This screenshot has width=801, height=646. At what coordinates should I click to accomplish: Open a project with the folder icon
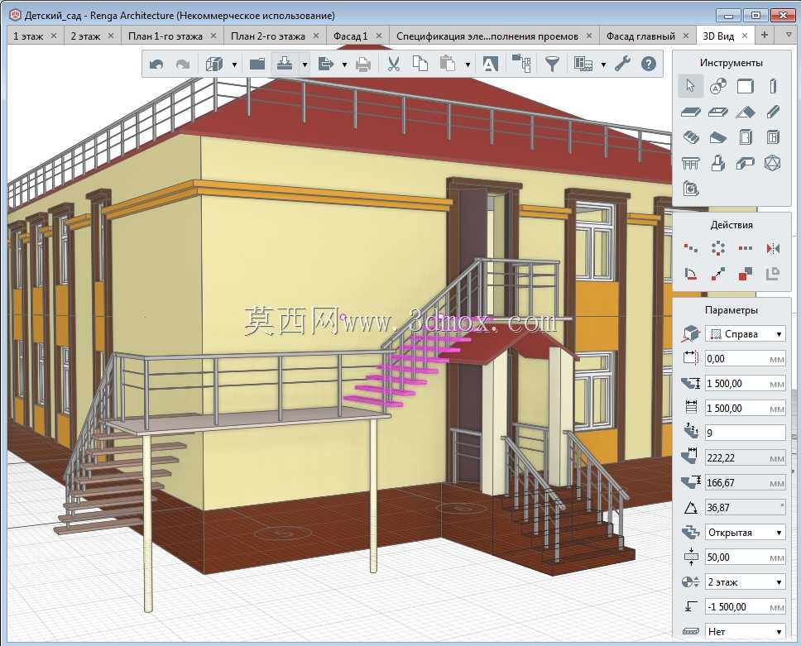click(x=257, y=64)
